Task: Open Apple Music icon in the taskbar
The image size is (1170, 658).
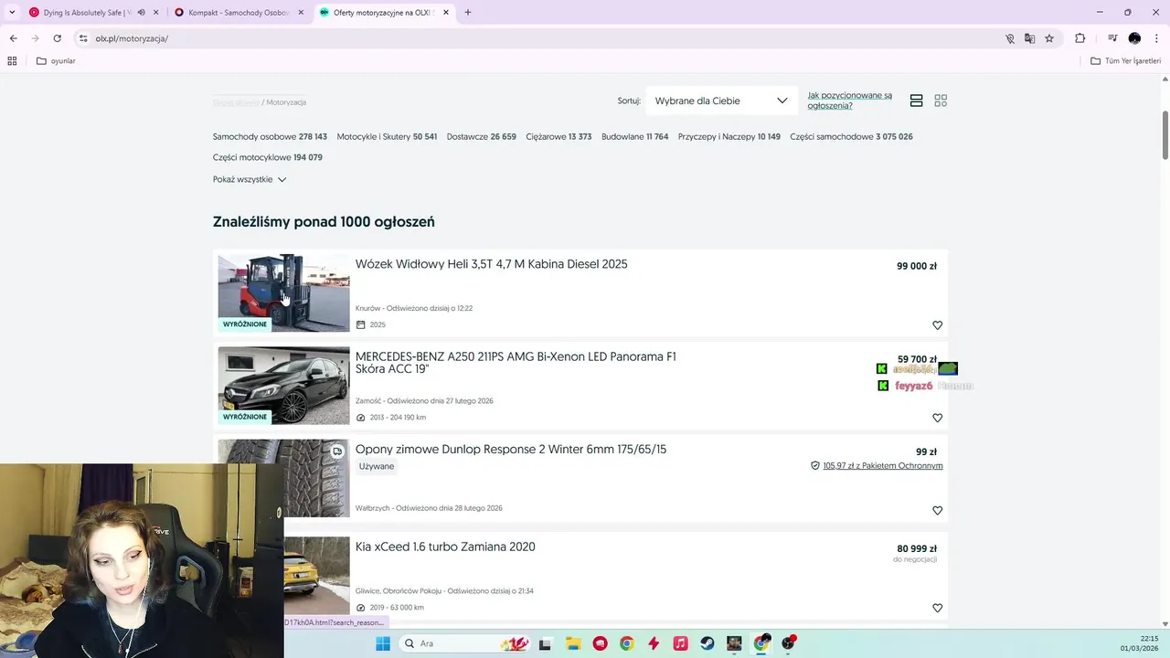Action: [x=680, y=643]
